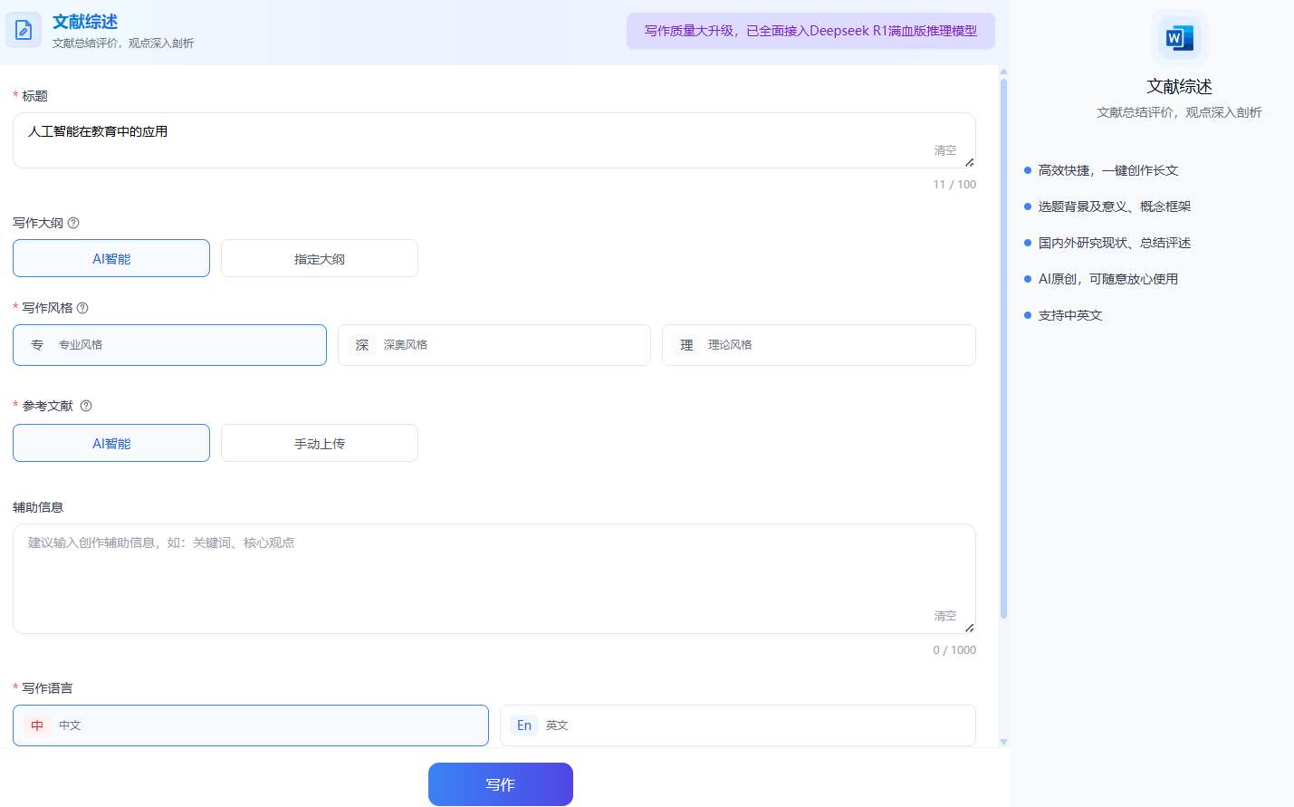Select AI智能 for 写作大纲
The image size is (1294, 807).
point(111,259)
